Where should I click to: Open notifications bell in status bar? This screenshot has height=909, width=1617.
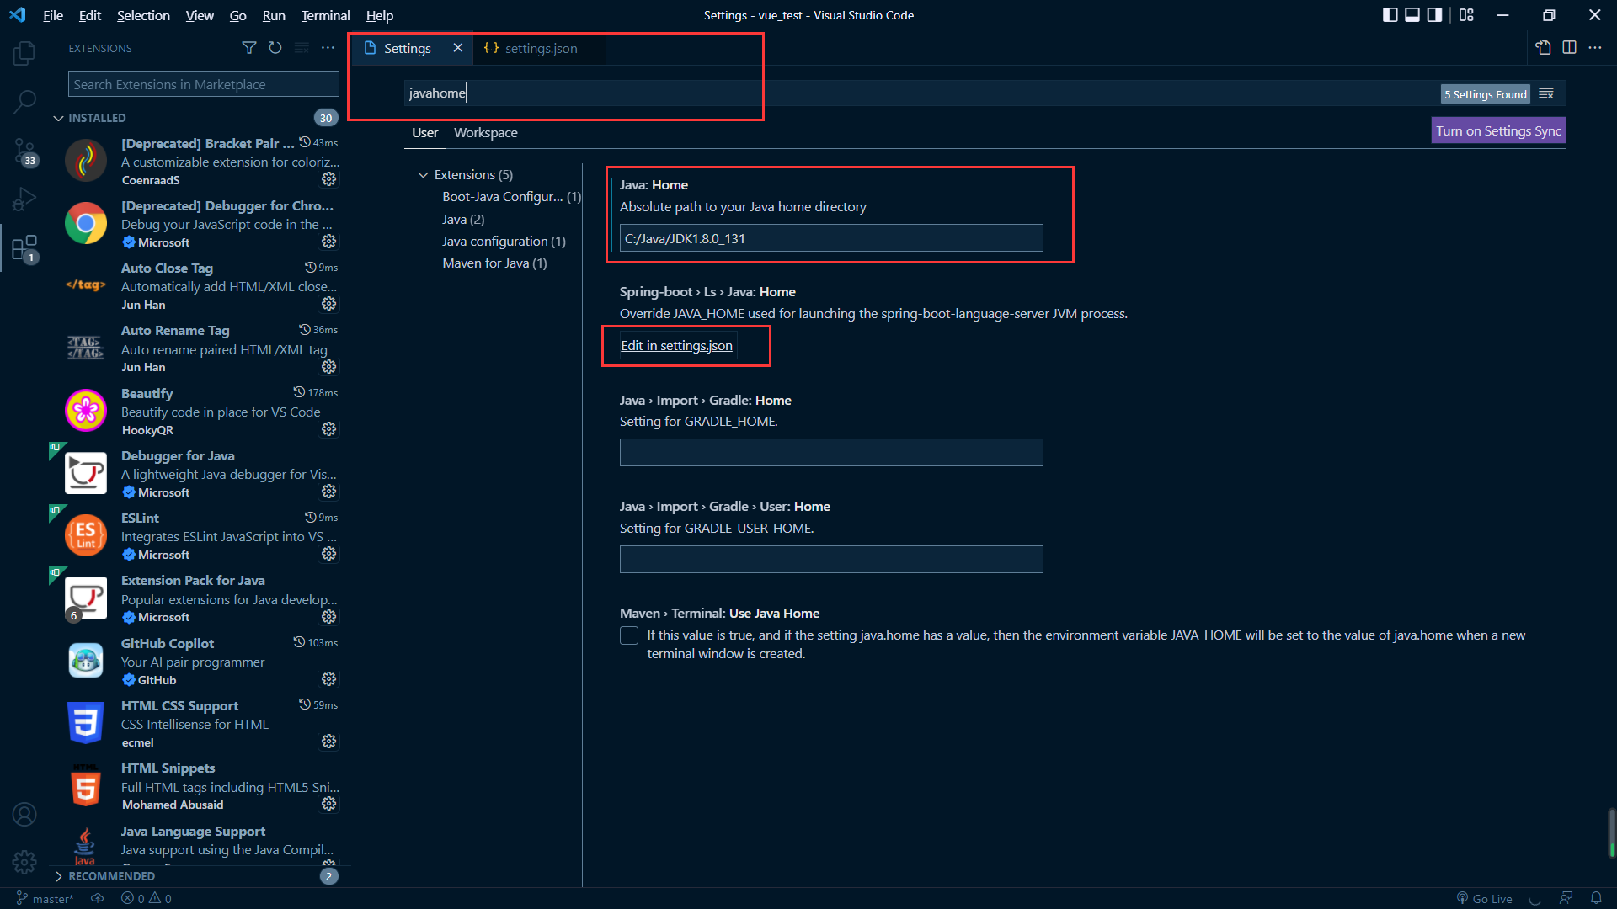(x=1596, y=898)
